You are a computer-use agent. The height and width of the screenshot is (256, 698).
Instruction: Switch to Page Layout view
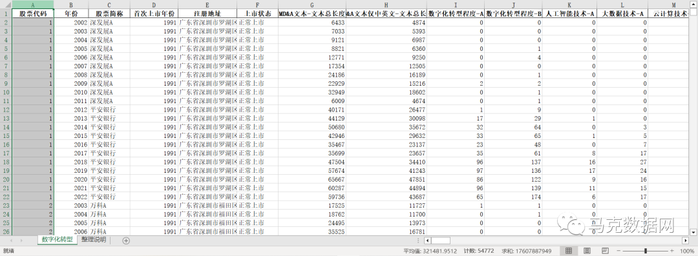click(587, 251)
